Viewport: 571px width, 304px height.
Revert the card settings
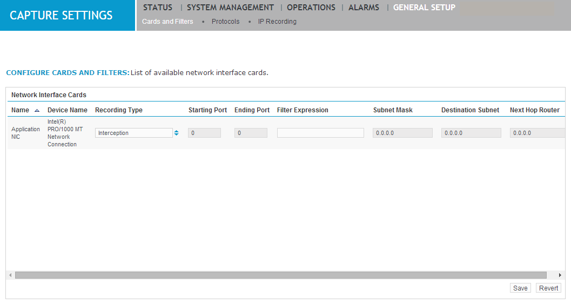tap(548, 288)
